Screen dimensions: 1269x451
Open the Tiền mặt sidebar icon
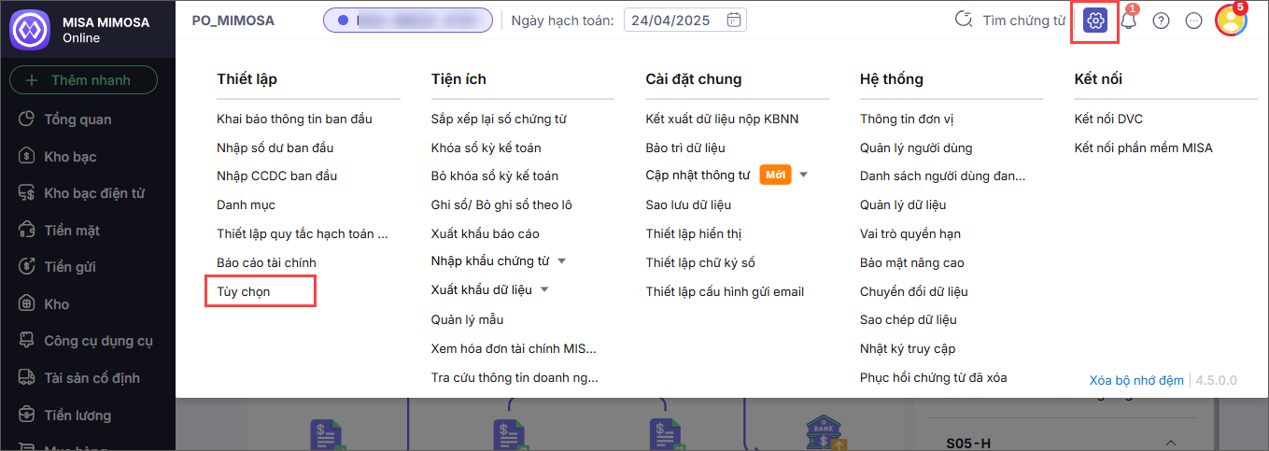[26, 230]
